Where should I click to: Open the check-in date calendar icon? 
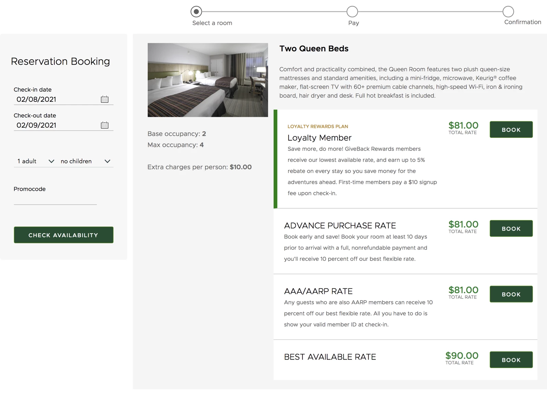coord(105,99)
